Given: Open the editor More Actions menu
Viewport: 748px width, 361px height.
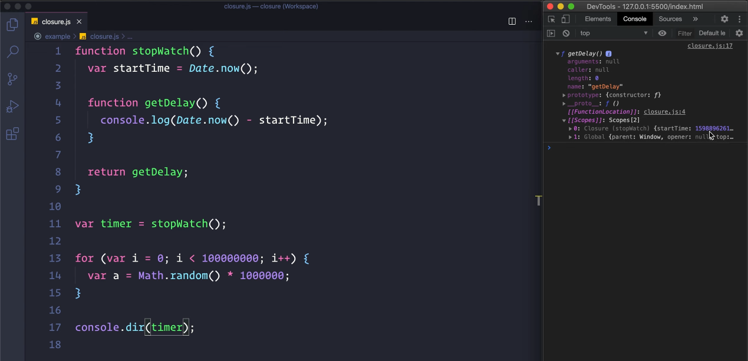Looking at the screenshot, I should point(529,22).
